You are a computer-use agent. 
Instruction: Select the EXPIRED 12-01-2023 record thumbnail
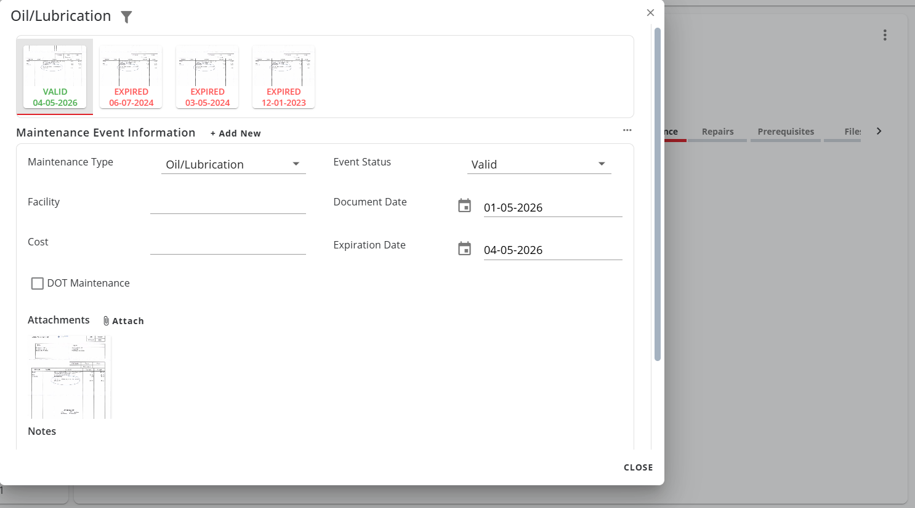click(283, 77)
